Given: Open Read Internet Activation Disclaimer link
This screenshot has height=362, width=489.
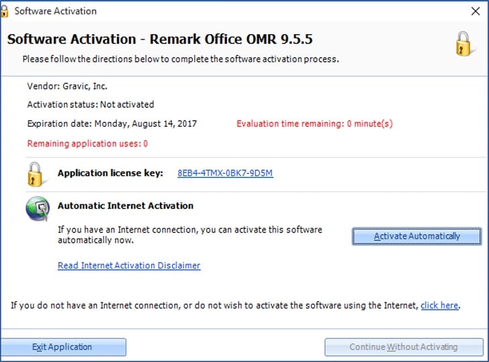Looking at the screenshot, I should pos(129,265).
